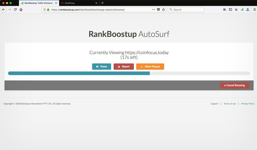This screenshot has height=150, width=257.
Task: Save page to Pocket
Action: click(158, 10)
